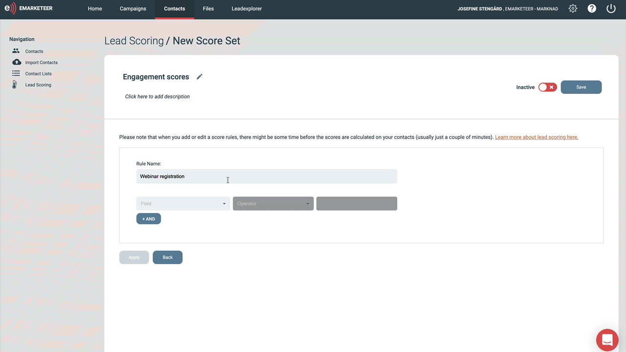Screen dimensions: 626x352
Task: Toggle the Inactive switch on
Action: pyautogui.click(x=547, y=87)
